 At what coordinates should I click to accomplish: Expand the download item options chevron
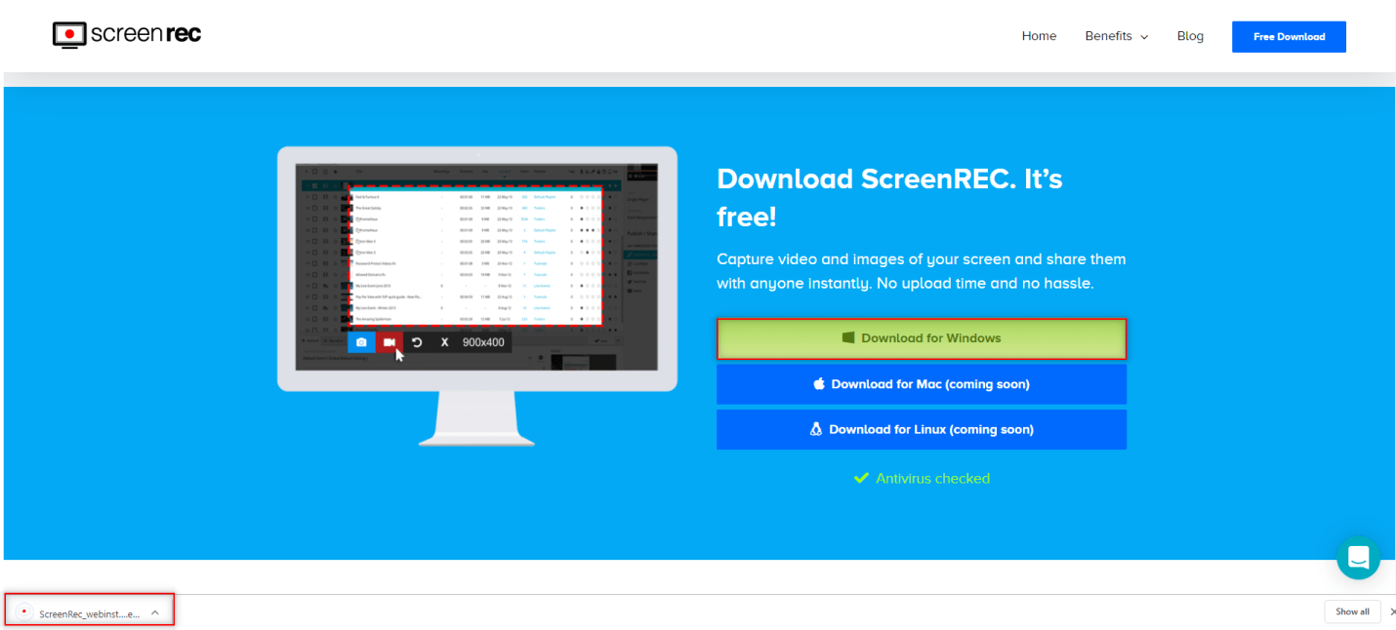click(x=155, y=612)
